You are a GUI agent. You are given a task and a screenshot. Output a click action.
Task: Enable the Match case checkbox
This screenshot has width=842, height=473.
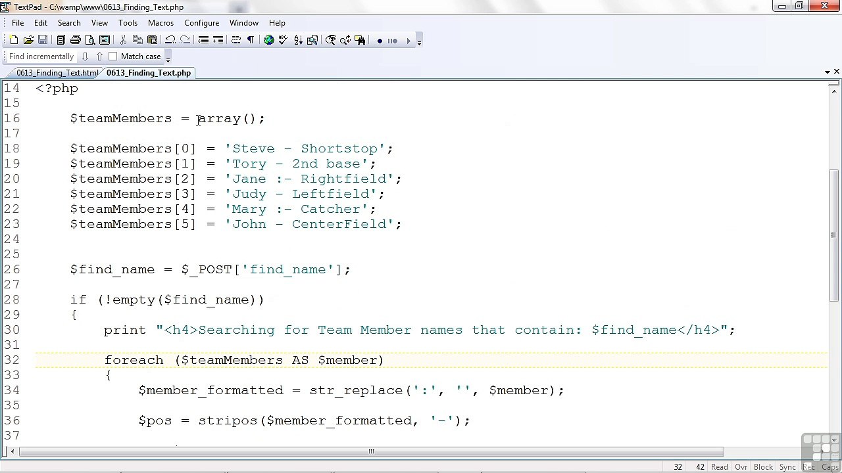[x=112, y=56]
